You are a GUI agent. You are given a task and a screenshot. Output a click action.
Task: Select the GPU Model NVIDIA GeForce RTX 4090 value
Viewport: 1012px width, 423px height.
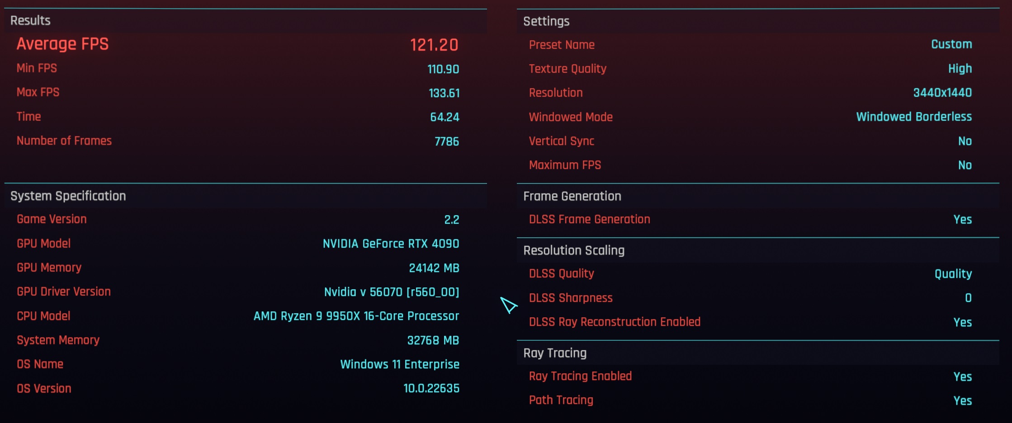pos(391,244)
